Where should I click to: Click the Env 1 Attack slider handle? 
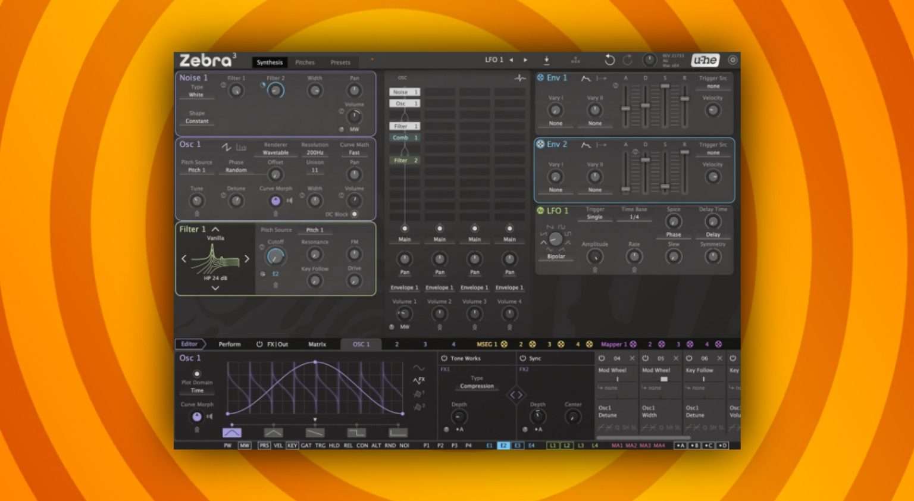pos(625,108)
